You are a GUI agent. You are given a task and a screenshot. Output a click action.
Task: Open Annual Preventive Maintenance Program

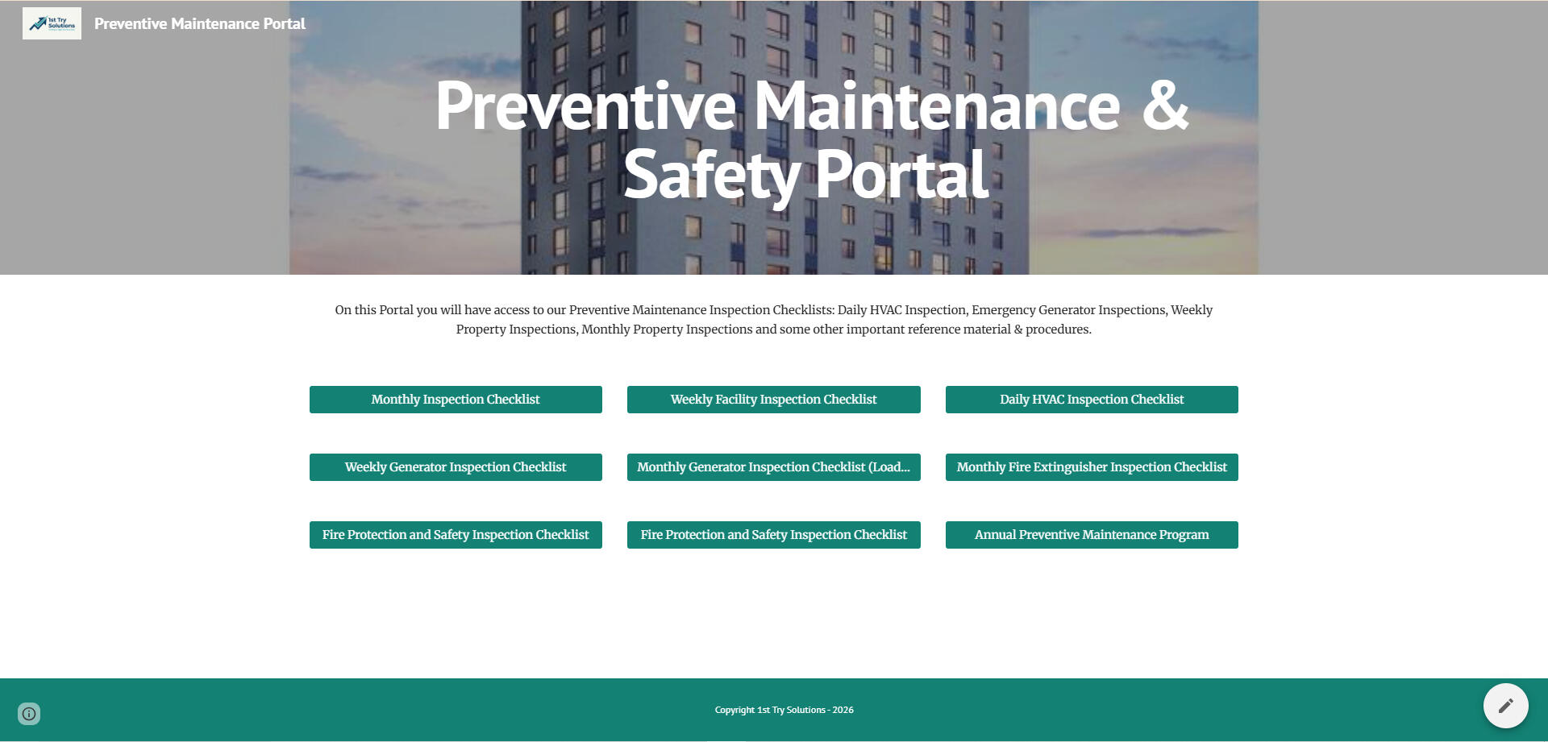[1092, 535]
